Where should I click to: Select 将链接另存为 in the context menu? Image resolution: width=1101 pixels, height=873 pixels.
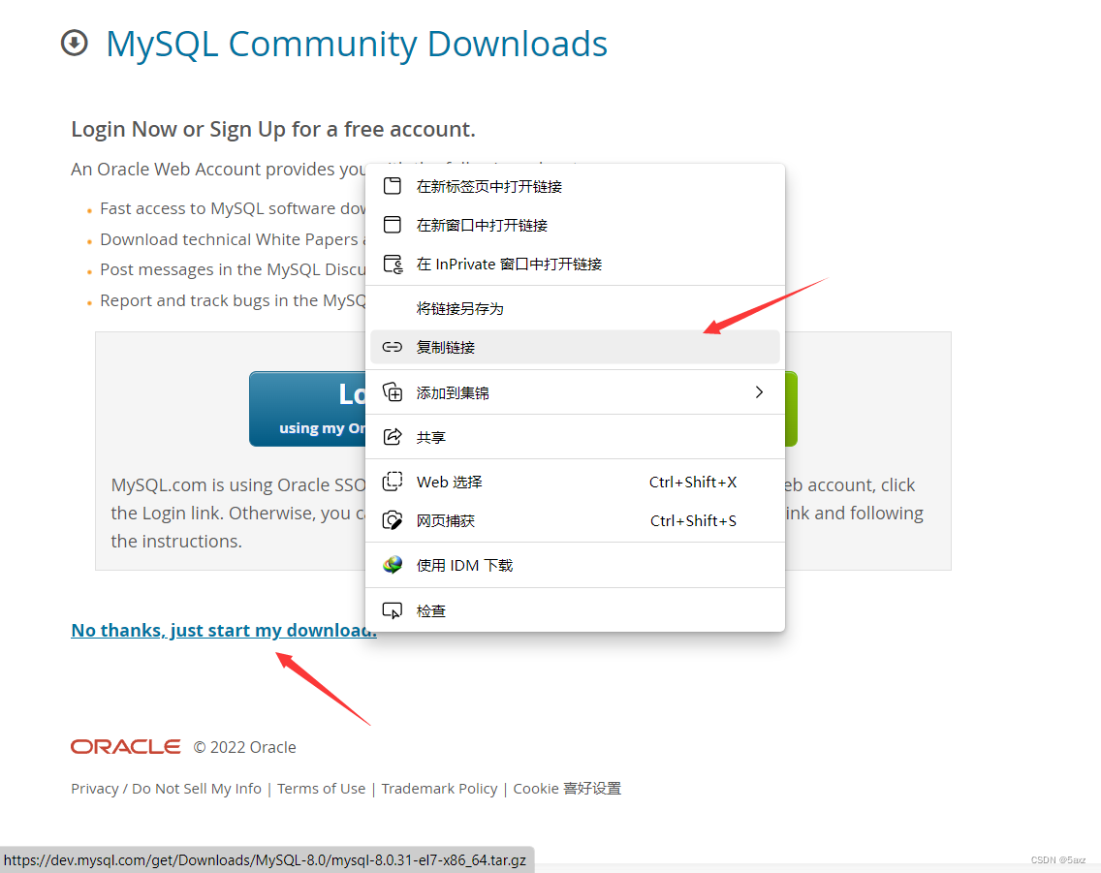pyautogui.click(x=575, y=308)
